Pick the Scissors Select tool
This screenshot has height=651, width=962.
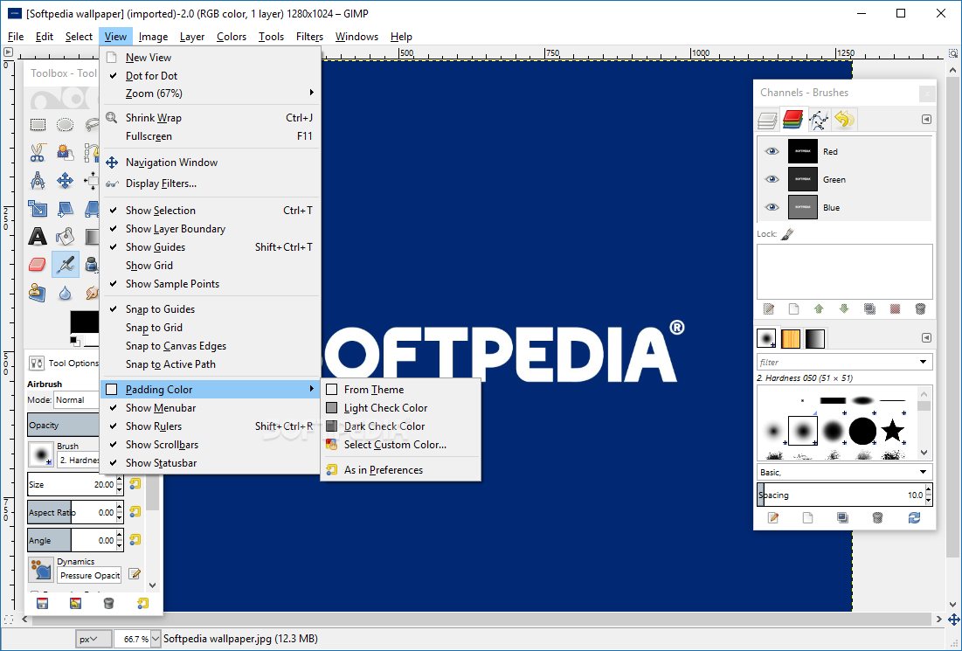point(38,152)
